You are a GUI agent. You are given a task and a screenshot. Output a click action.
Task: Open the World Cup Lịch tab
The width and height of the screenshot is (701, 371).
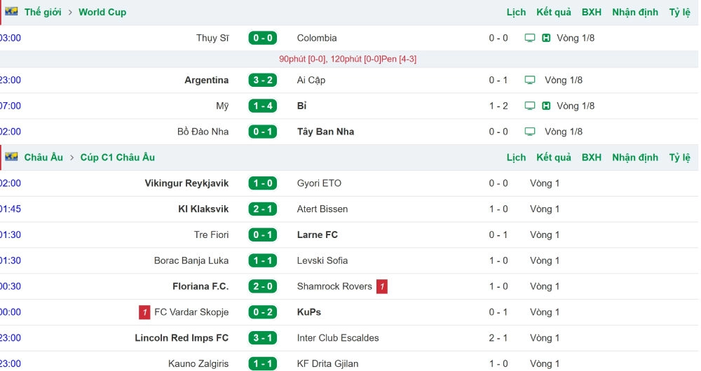point(516,12)
